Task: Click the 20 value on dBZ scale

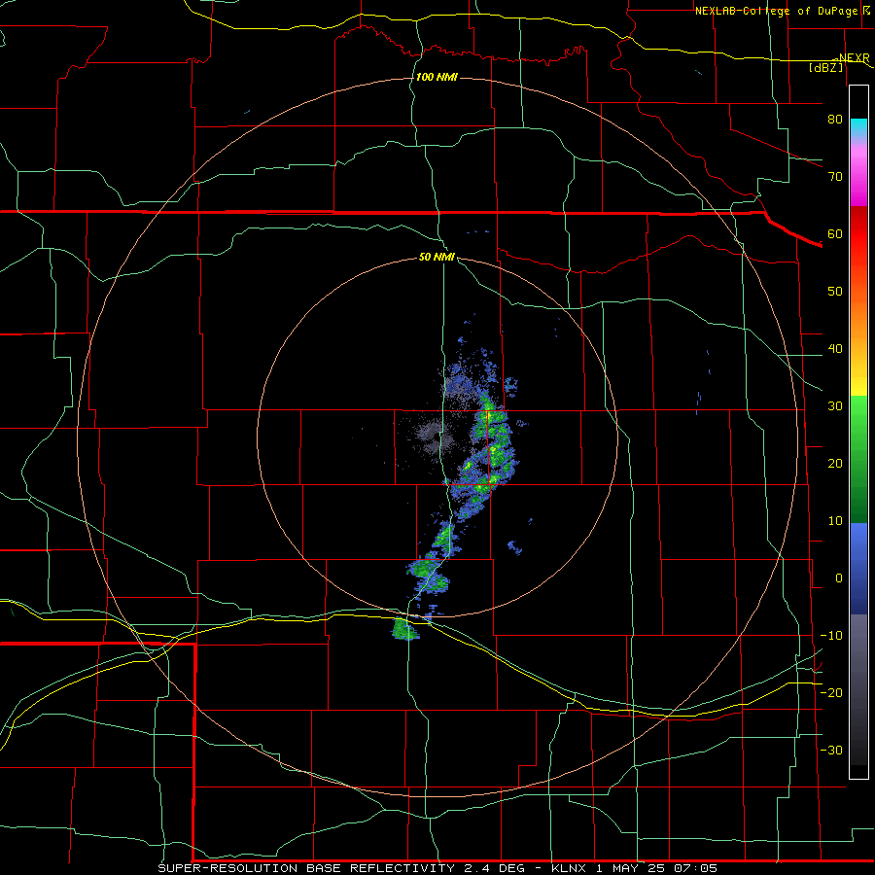Action: pyautogui.click(x=835, y=463)
